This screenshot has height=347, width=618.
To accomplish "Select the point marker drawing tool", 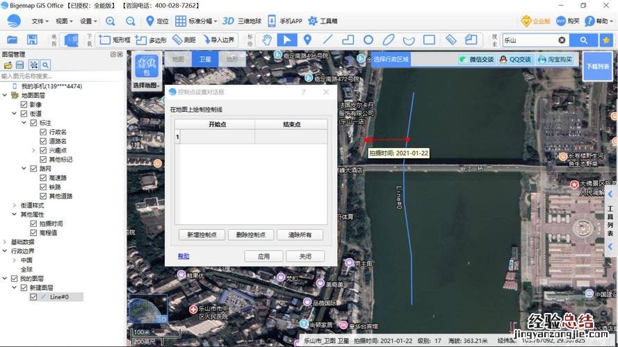I will pyautogui.click(x=308, y=40).
